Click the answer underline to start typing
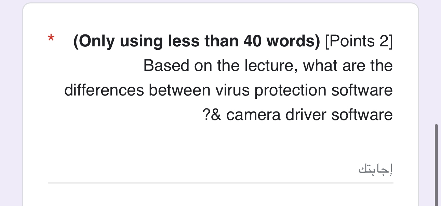The image size is (441, 206). (x=220, y=182)
